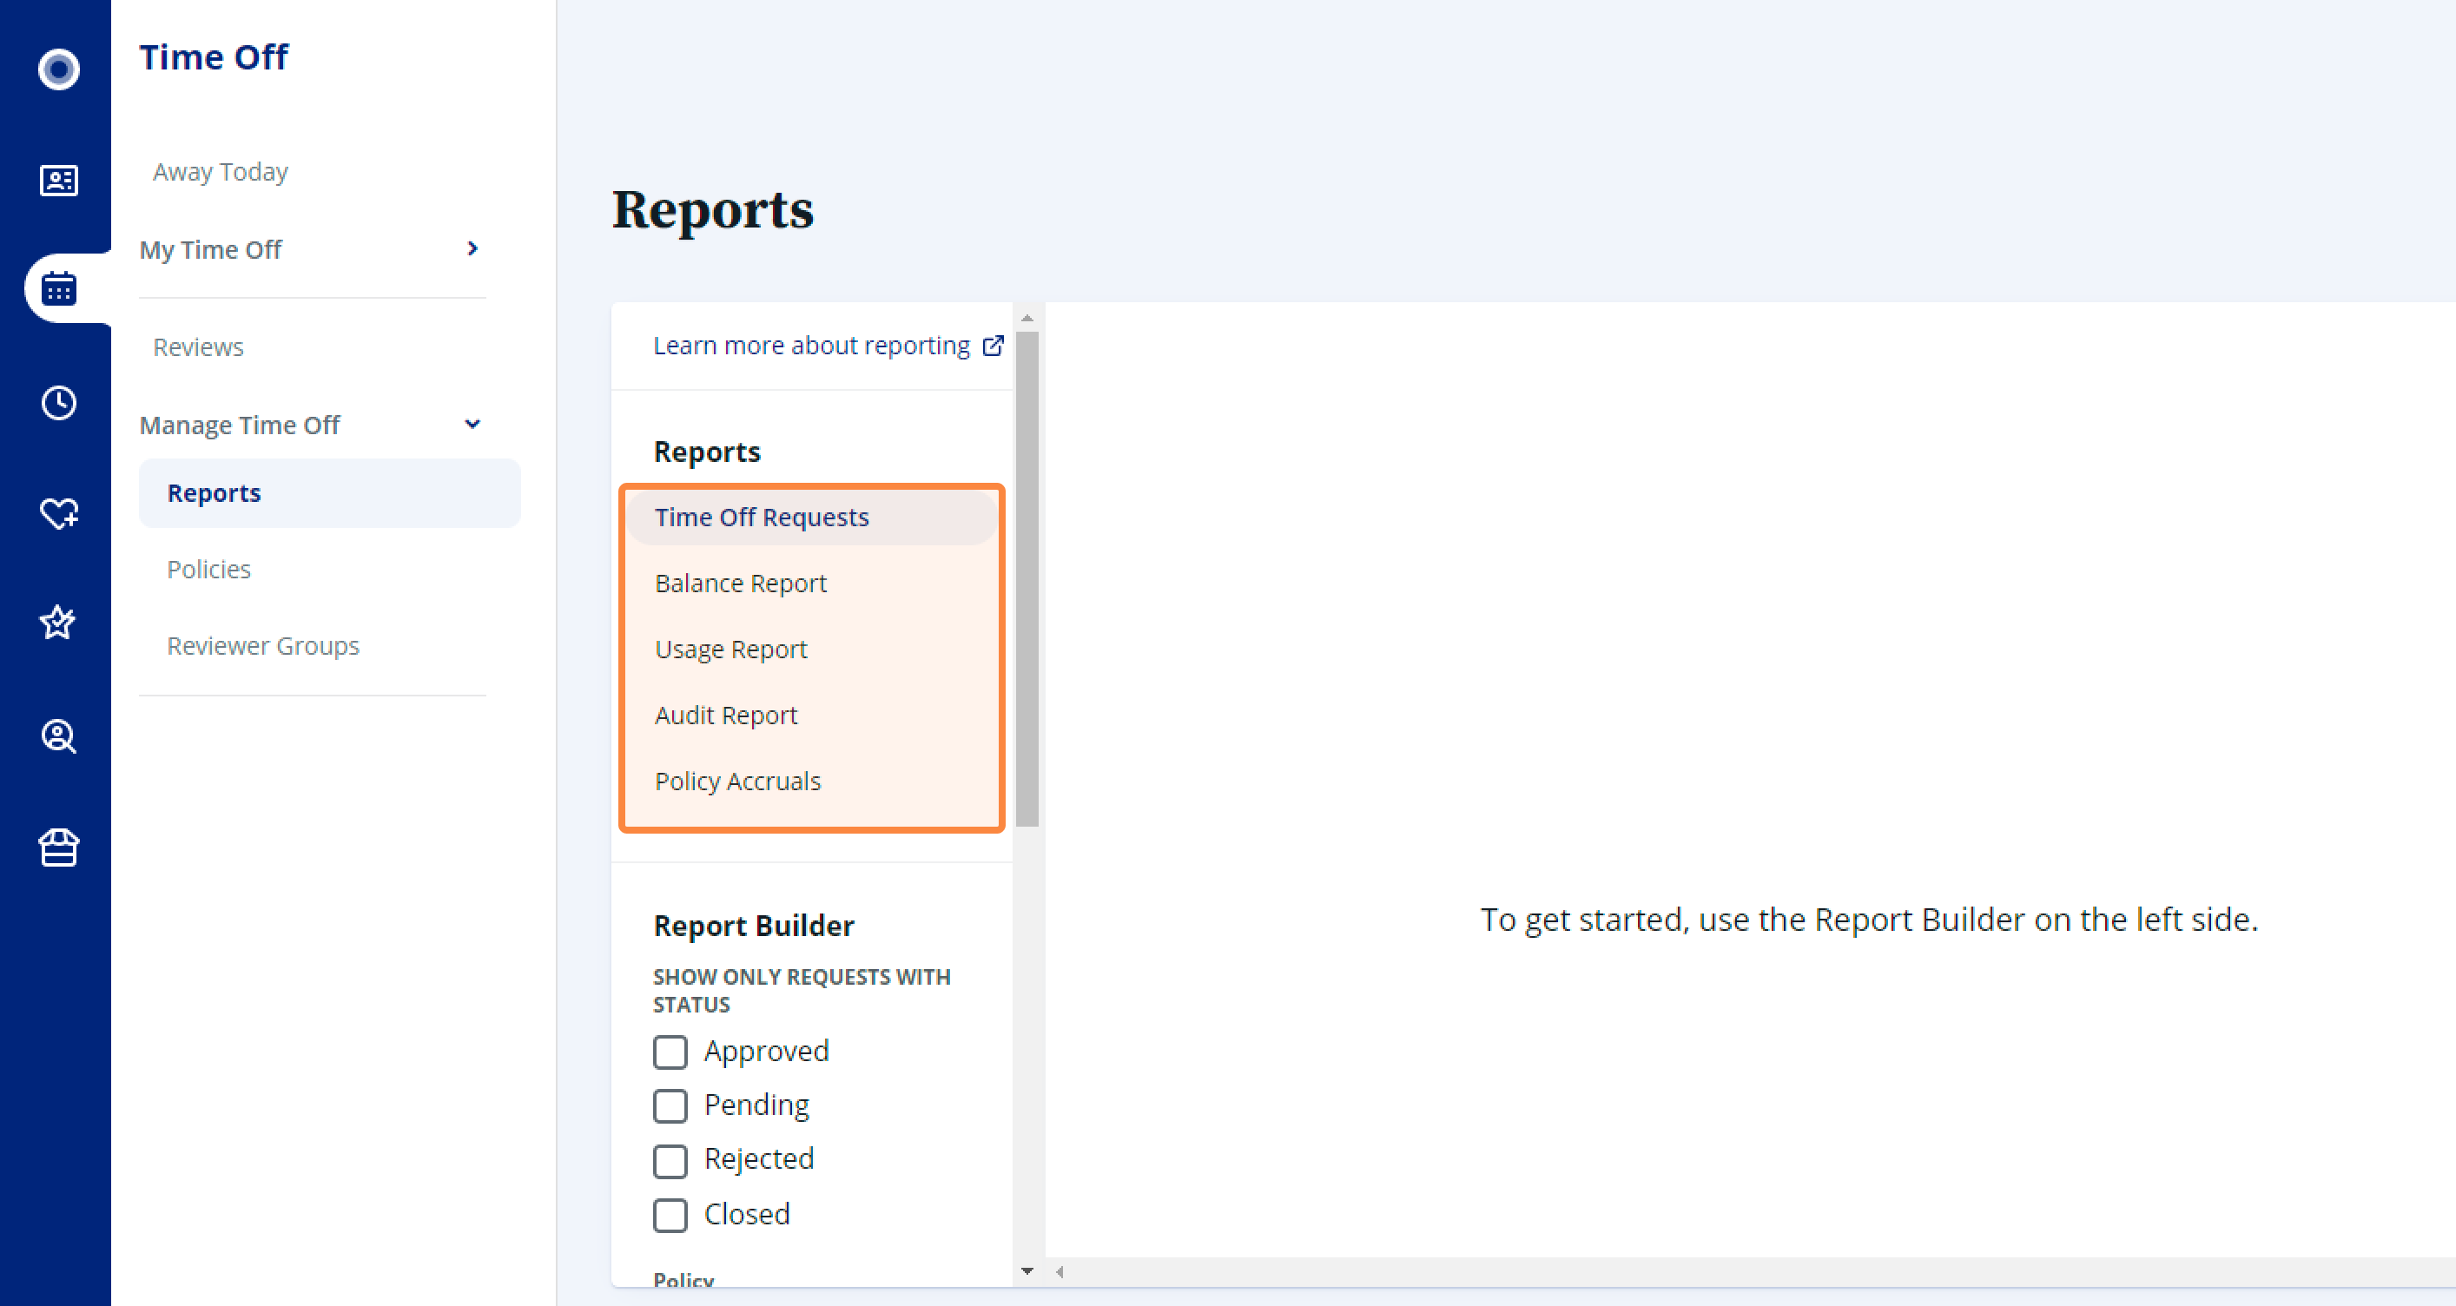Open the heart-plus benefits icon

[58, 513]
